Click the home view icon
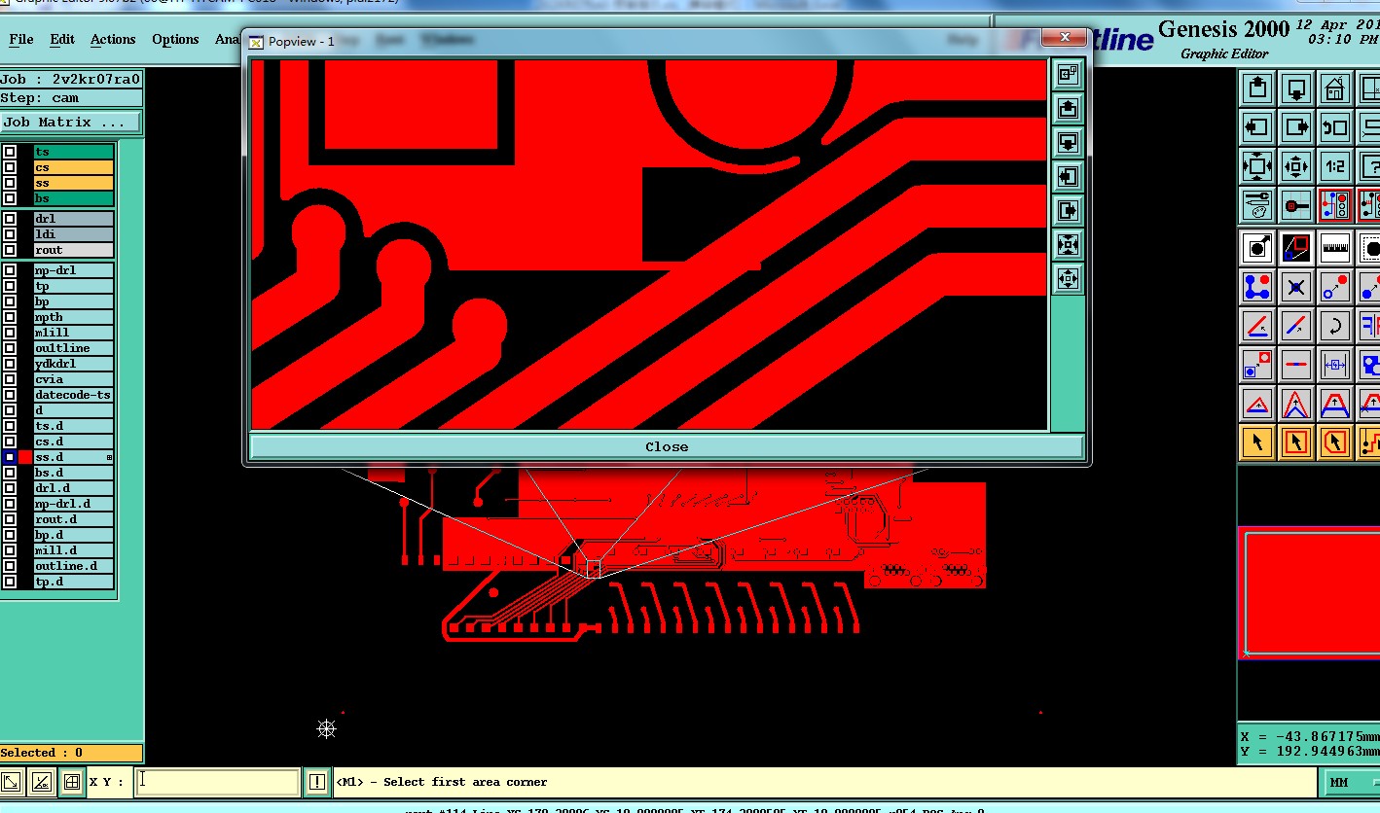This screenshot has width=1380, height=813. (1335, 88)
